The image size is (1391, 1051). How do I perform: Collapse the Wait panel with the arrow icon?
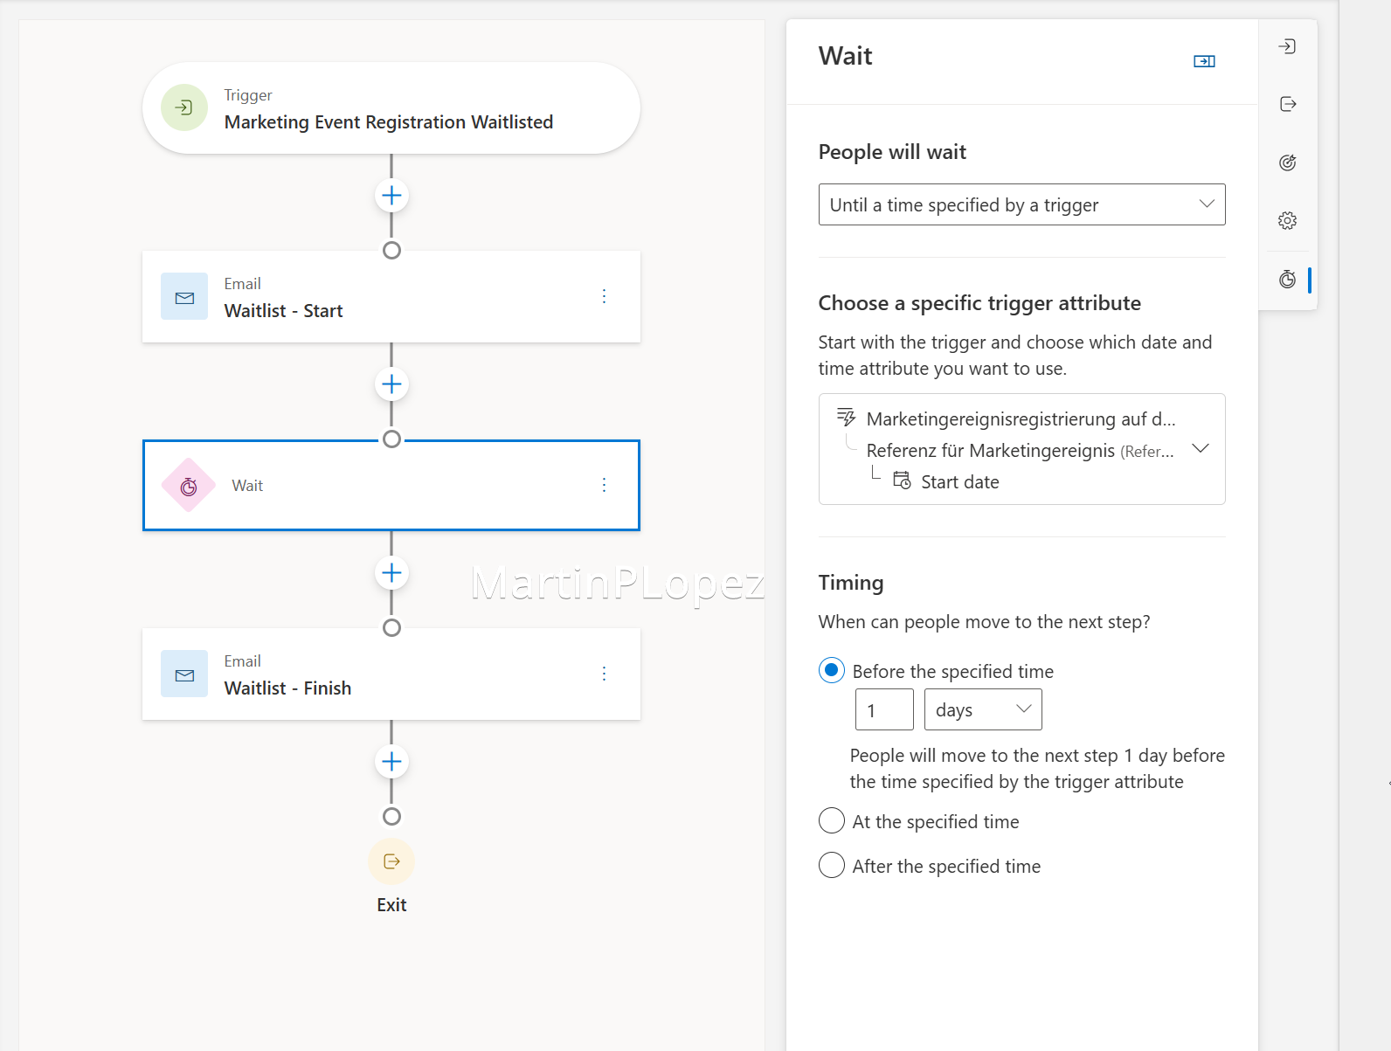click(1204, 61)
